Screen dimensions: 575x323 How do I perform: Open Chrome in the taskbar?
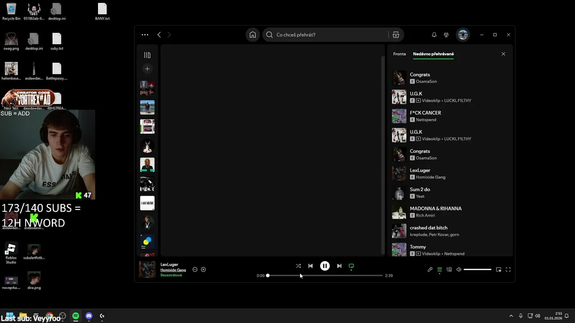tap(49, 316)
